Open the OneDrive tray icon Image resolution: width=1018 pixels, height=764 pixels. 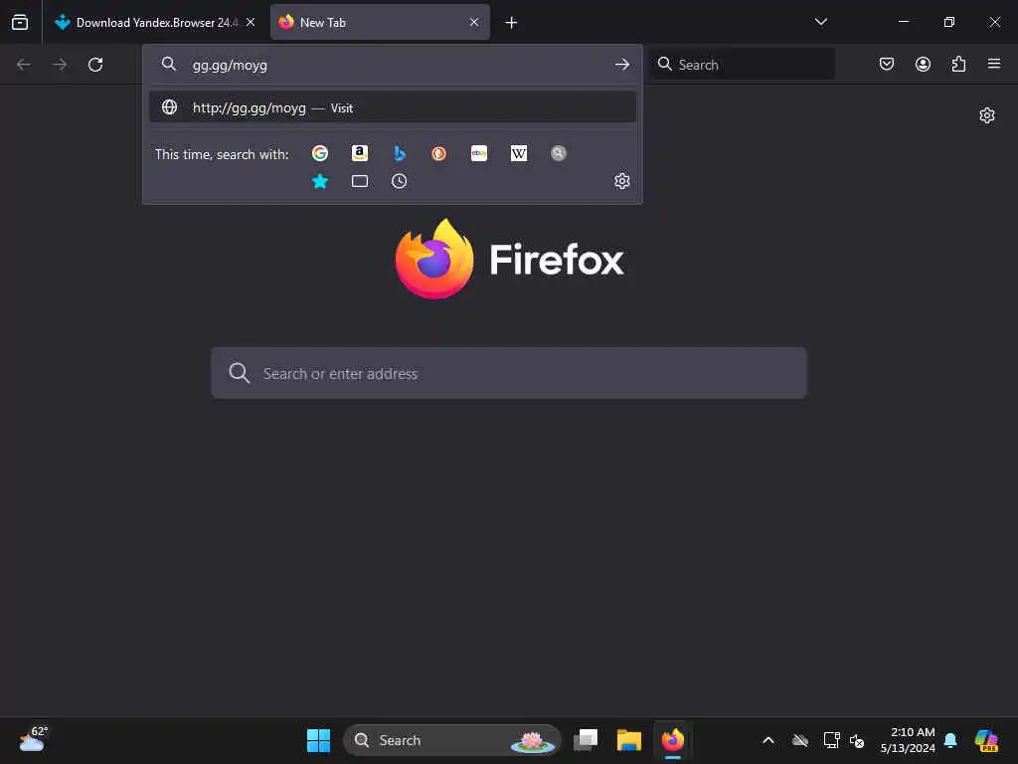[800, 740]
